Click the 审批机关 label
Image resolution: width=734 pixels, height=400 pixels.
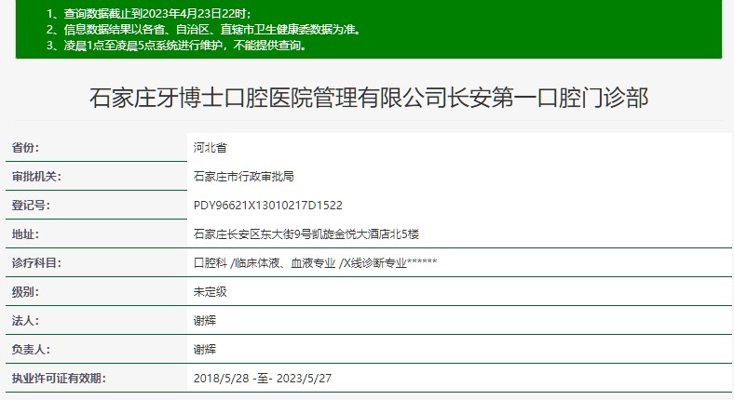pyautogui.click(x=36, y=177)
